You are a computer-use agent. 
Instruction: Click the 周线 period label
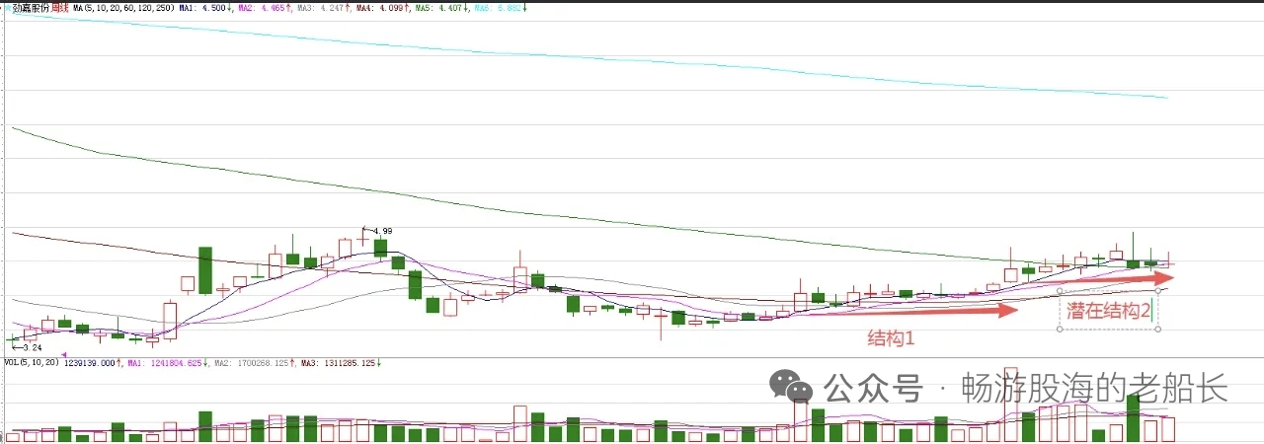click(x=59, y=8)
